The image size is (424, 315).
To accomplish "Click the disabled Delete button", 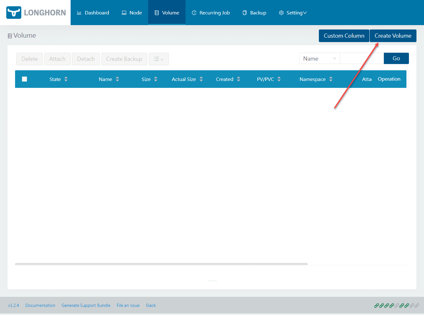I will click(x=30, y=59).
